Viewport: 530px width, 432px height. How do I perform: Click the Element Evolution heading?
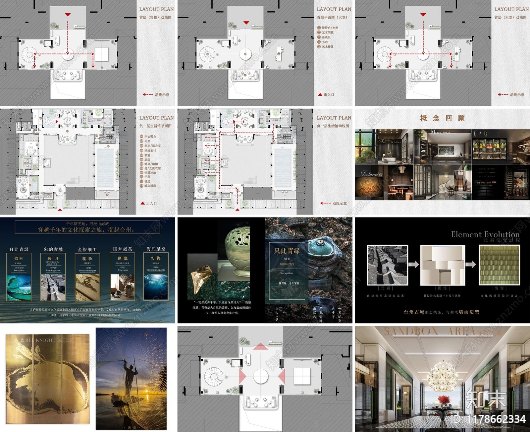[485, 234]
